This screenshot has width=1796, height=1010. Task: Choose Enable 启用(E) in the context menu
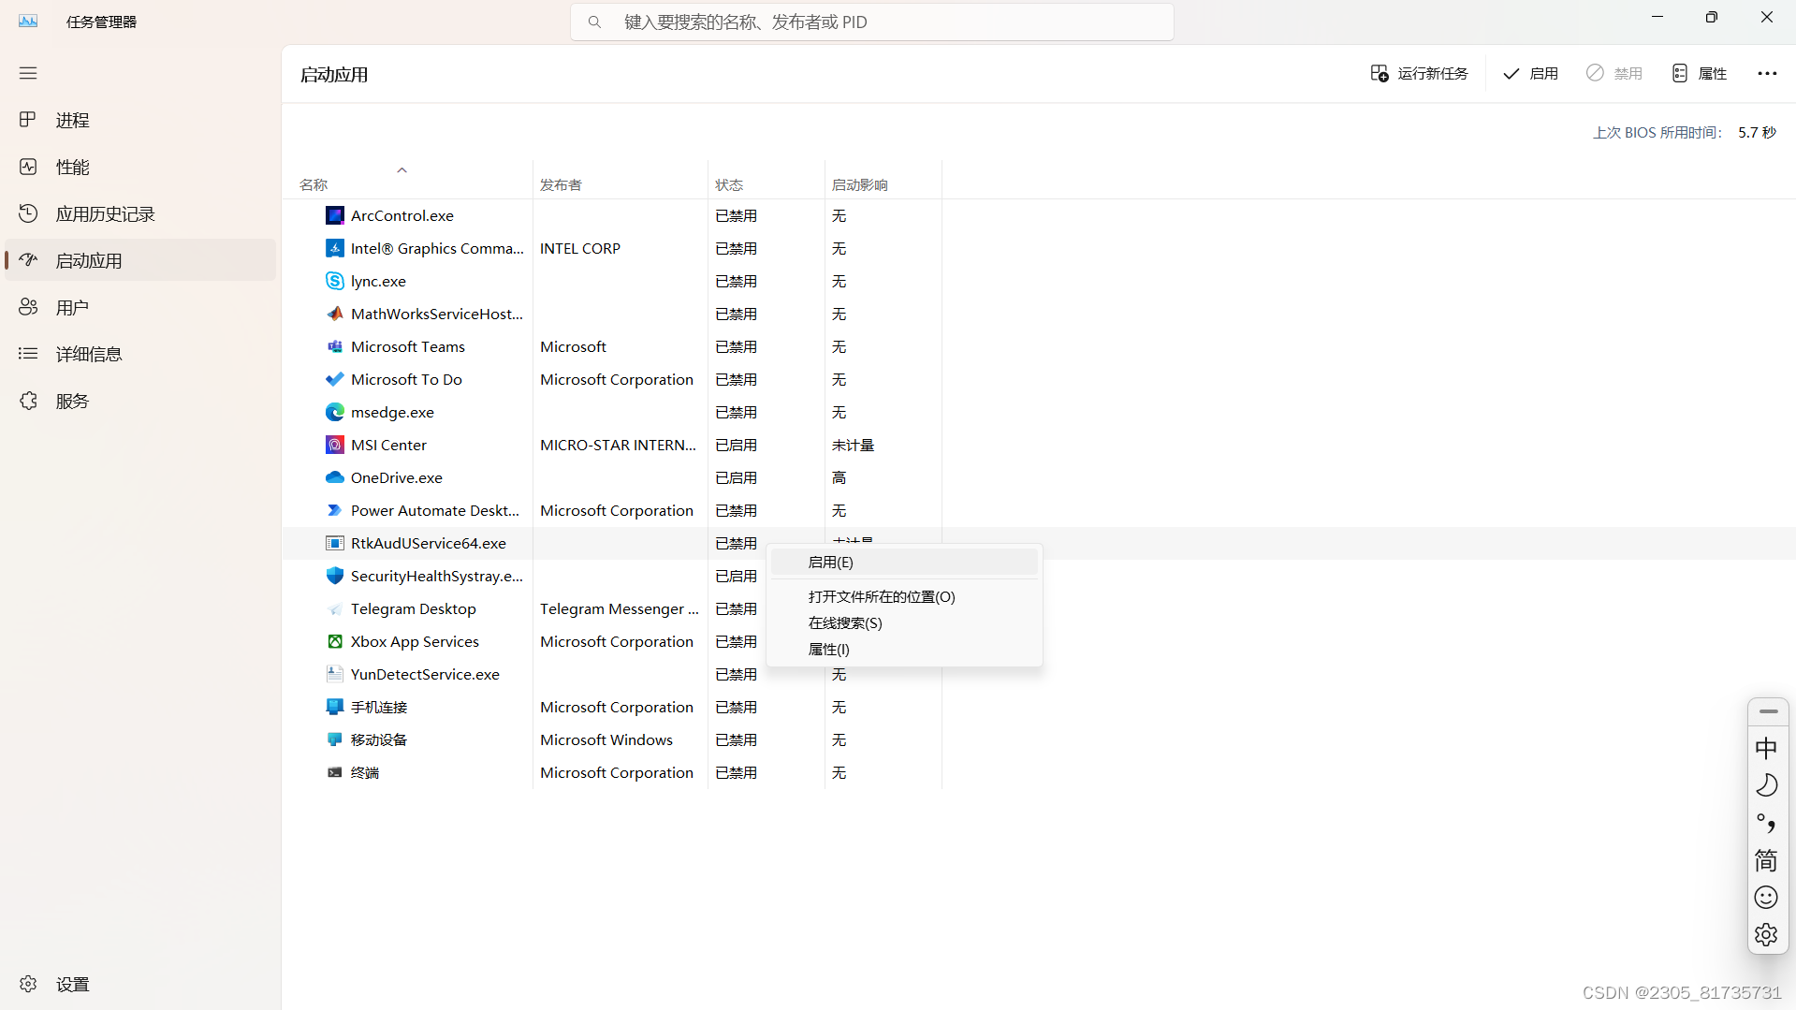point(904,562)
